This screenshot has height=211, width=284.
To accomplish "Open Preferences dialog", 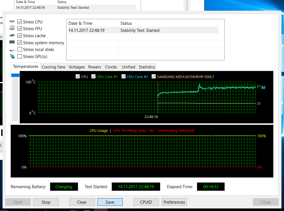I will click(x=174, y=202).
